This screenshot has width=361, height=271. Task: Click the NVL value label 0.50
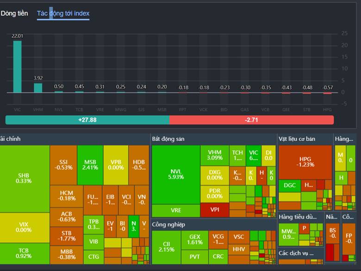[59, 86]
